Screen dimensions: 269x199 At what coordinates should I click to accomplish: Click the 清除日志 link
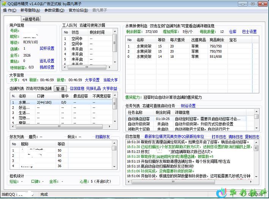pyautogui.click(x=236, y=137)
